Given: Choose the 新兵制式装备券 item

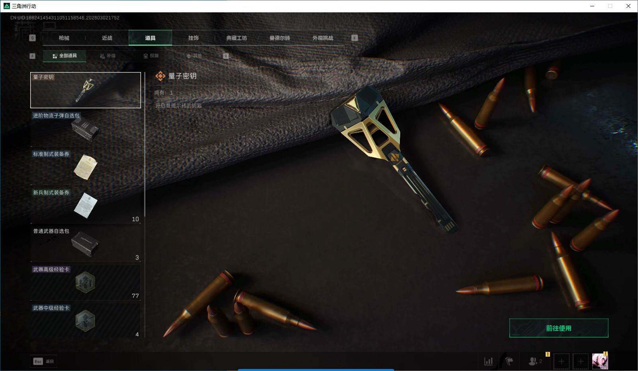Looking at the screenshot, I should [x=86, y=205].
